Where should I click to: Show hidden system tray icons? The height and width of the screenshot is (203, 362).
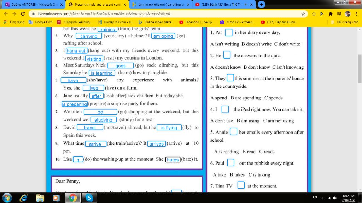pyautogui.click(x=322, y=198)
